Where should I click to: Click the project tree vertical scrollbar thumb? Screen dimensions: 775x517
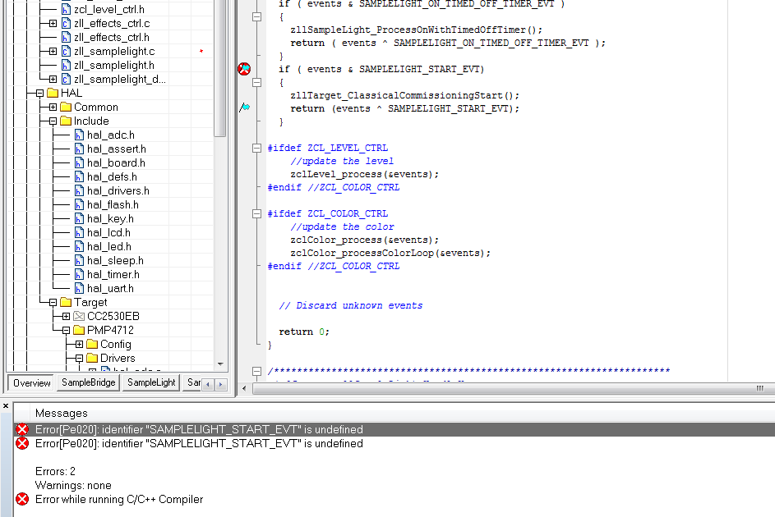click(220, 67)
